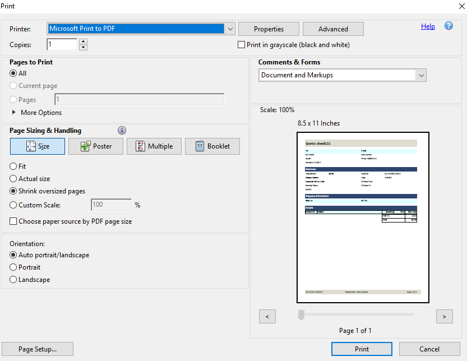The height and width of the screenshot is (361, 467).
Task: Check Choose paper source by PDF page size
Action: tap(13, 221)
